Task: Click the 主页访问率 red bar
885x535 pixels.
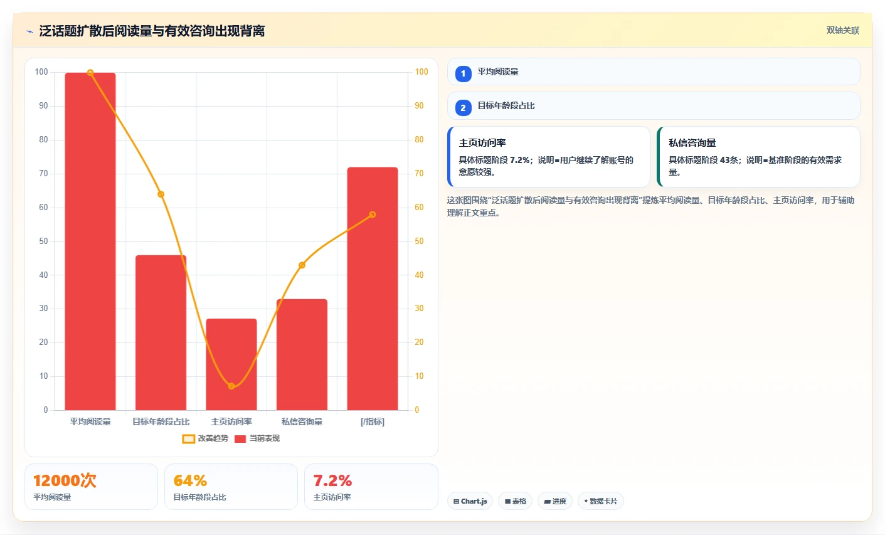Action: tap(231, 364)
